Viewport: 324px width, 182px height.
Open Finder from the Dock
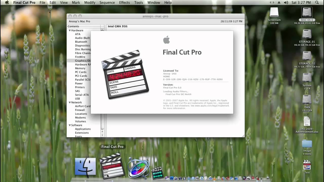tap(85, 167)
